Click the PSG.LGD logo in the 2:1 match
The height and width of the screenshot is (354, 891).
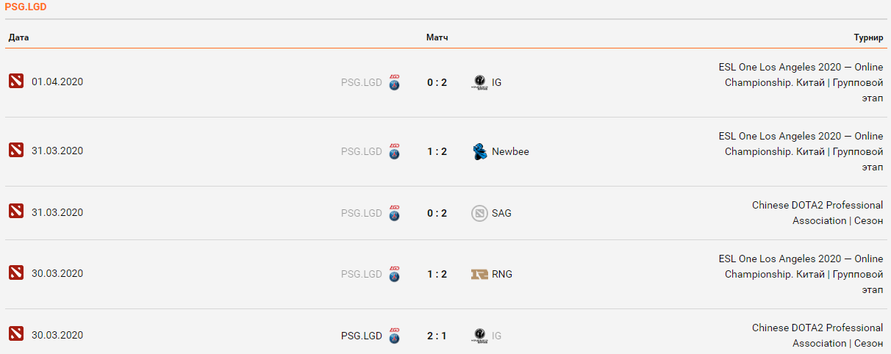click(395, 336)
